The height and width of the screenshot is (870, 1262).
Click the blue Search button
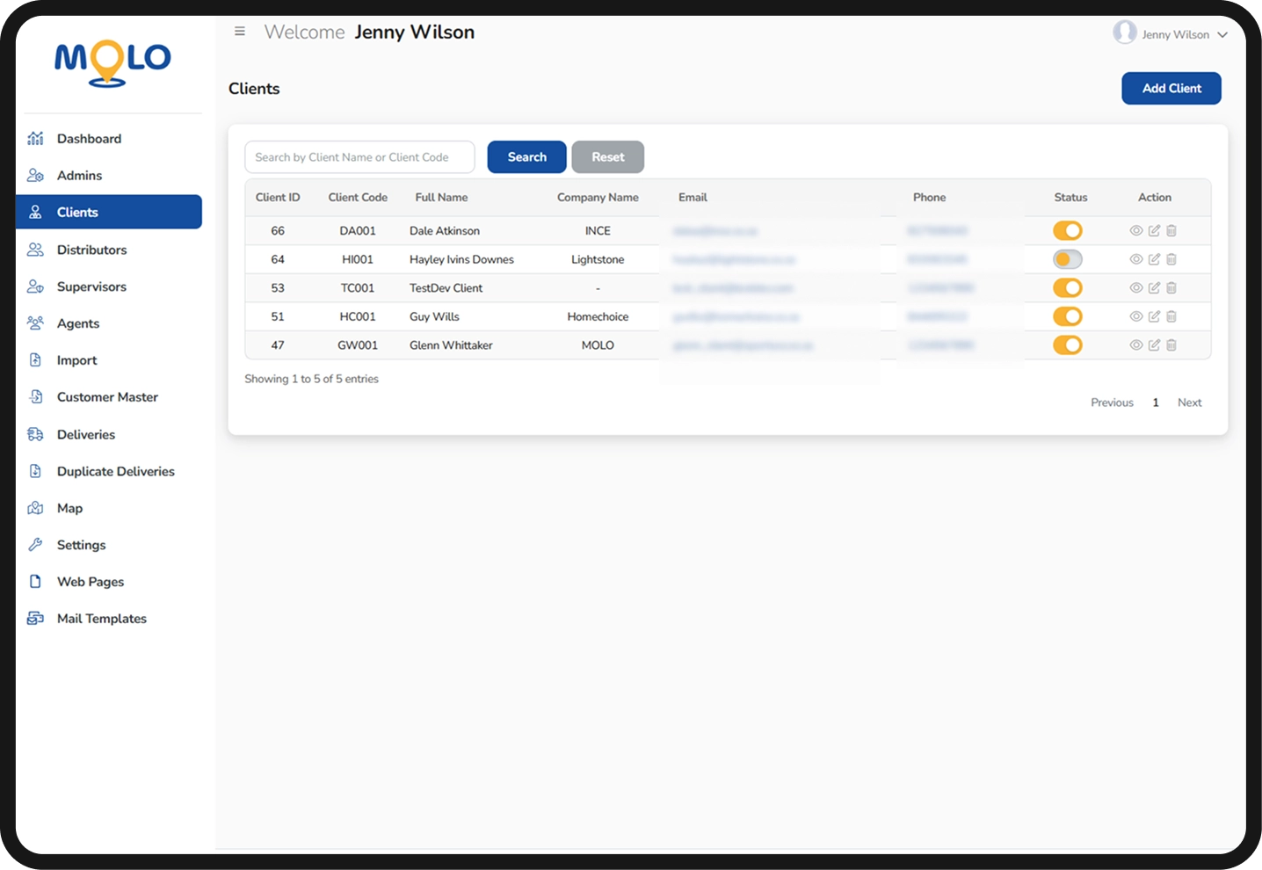pos(526,157)
